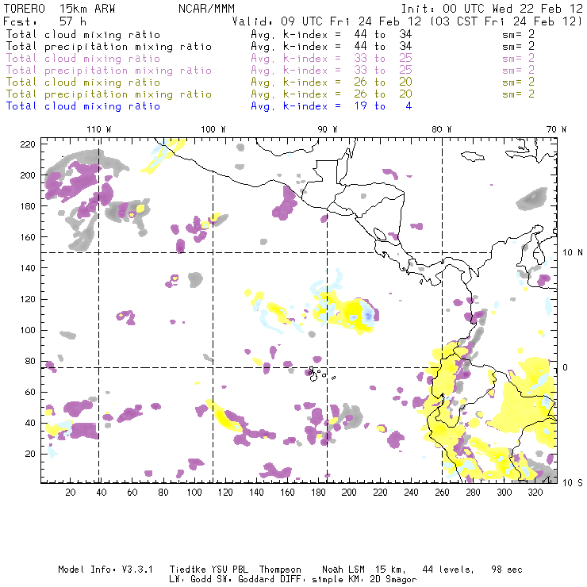This screenshot has width=587, height=587.
Task: Pick olive 'Total cloud mixing ratio' legend entry
Action: [x=83, y=82]
